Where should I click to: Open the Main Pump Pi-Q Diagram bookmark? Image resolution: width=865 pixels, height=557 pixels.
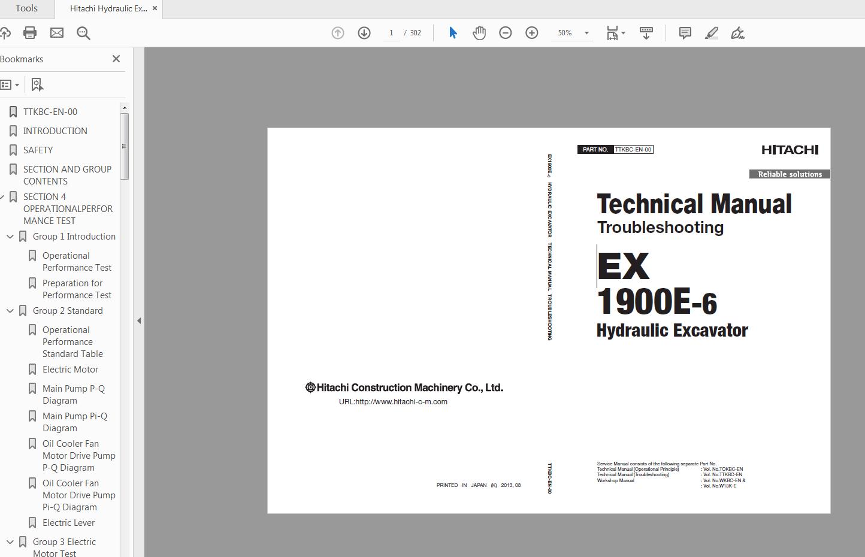pyautogui.click(x=75, y=422)
